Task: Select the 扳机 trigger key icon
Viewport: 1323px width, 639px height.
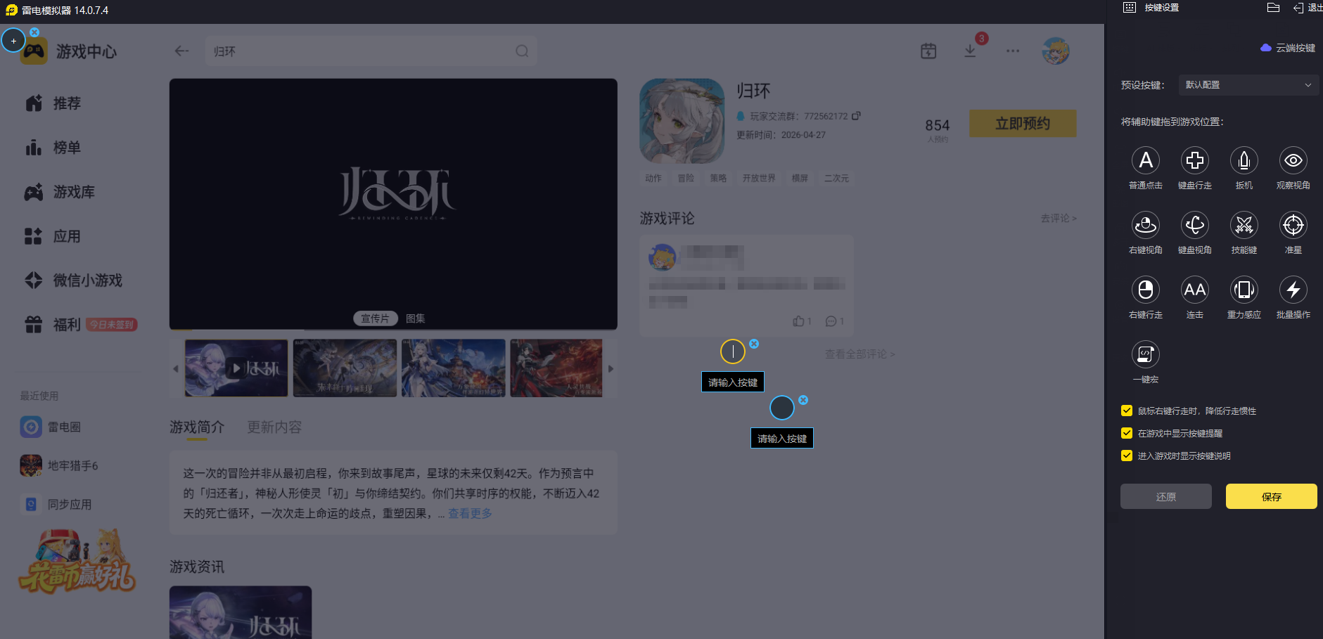Action: pyautogui.click(x=1244, y=160)
